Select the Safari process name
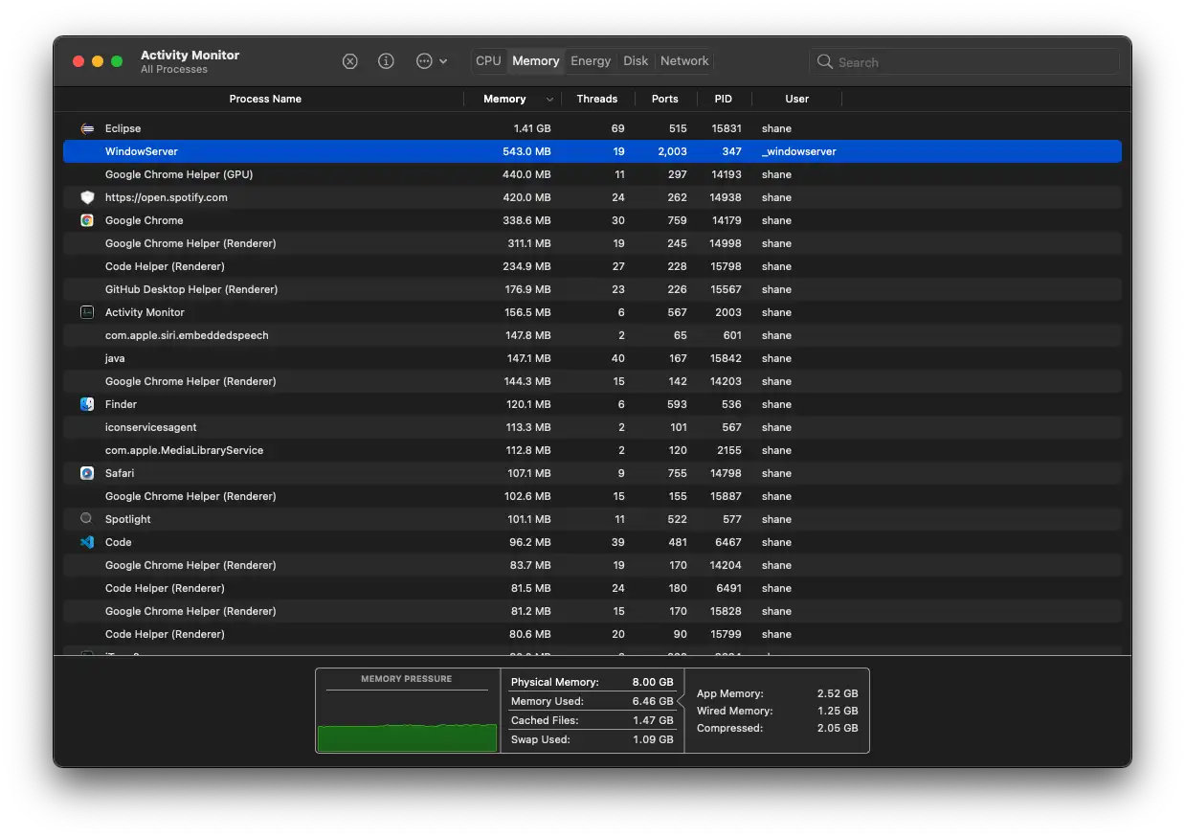The width and height of the screenshot is (1185, 838). click(120, 473)
